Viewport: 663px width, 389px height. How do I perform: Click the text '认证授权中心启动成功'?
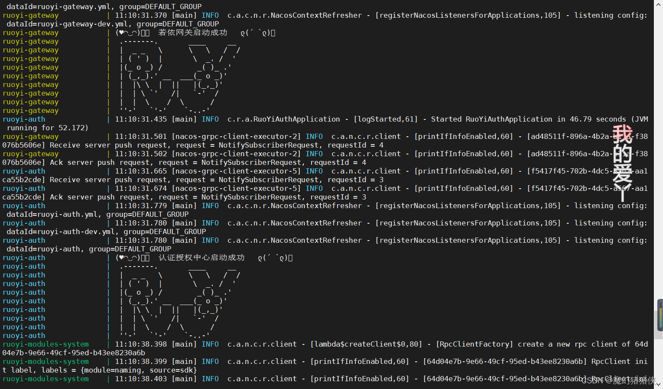(201, 257)
